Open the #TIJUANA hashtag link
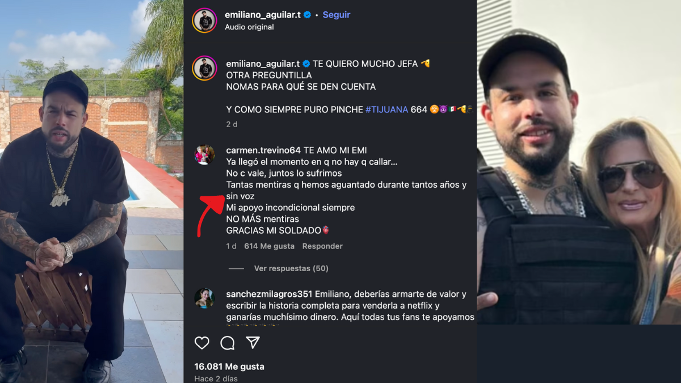This screenshot has height=383, width=681. click(x=386, y=110)
